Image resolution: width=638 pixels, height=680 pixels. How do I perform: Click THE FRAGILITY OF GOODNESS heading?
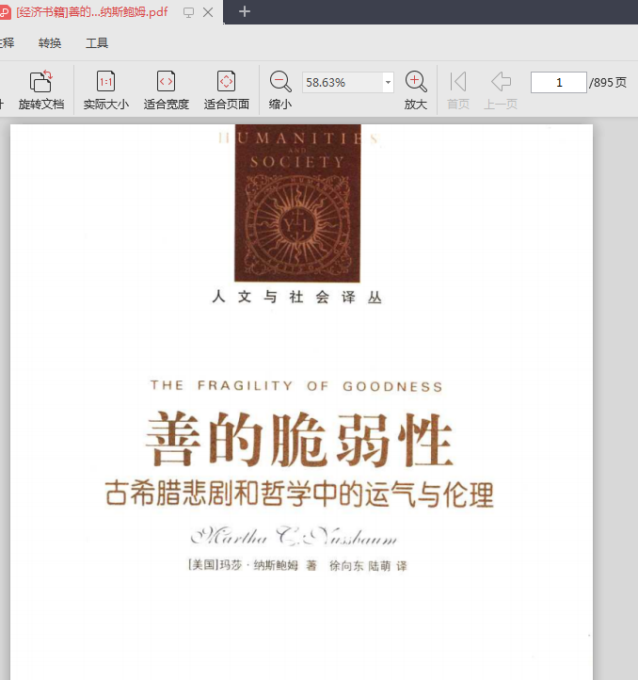[296, 385]
